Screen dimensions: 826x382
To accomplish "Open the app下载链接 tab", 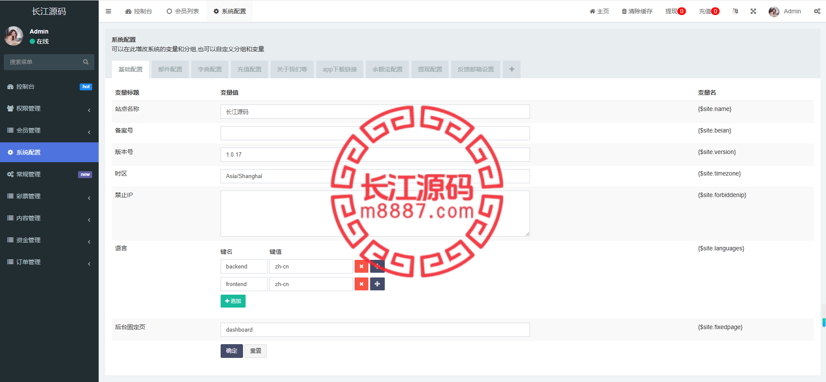I will pos(340,69).
